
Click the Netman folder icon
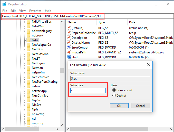(29, 68)
